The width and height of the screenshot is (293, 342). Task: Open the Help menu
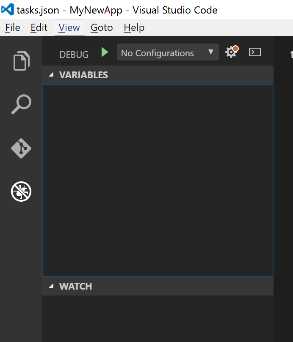pos(134,27)
